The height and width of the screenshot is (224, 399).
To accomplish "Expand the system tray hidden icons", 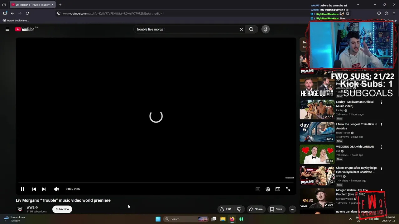I will 350,219.
